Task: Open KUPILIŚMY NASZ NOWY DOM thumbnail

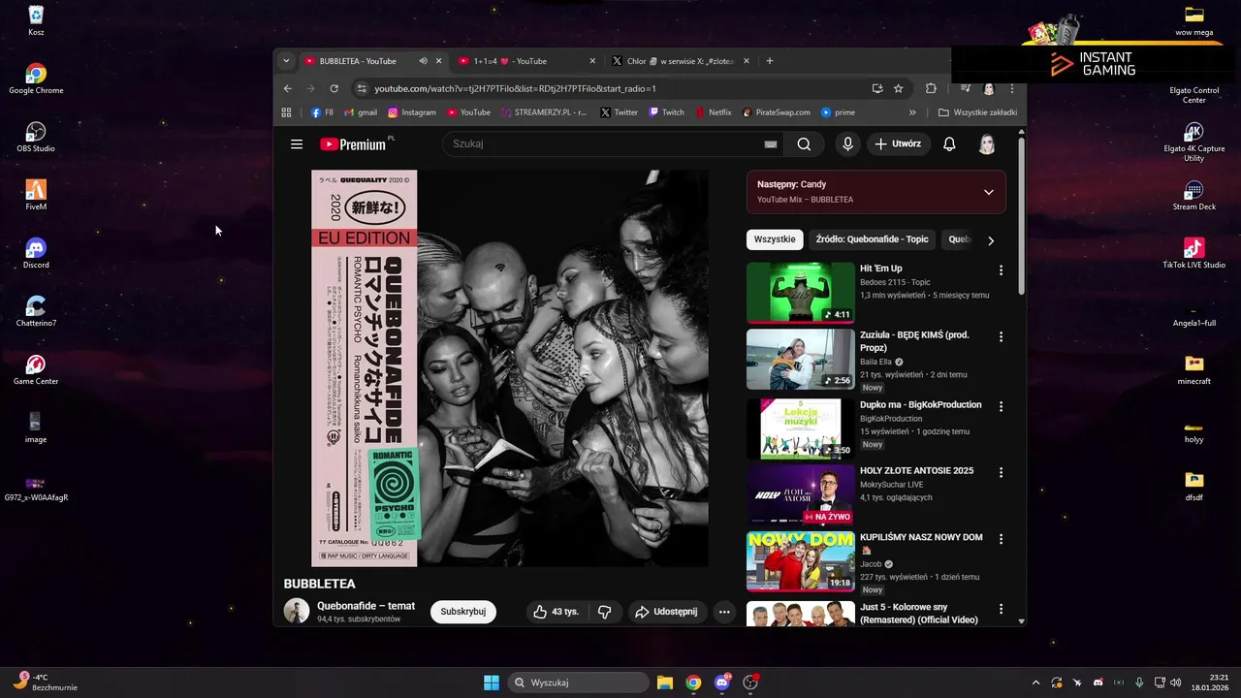Action: coord(801,560)
